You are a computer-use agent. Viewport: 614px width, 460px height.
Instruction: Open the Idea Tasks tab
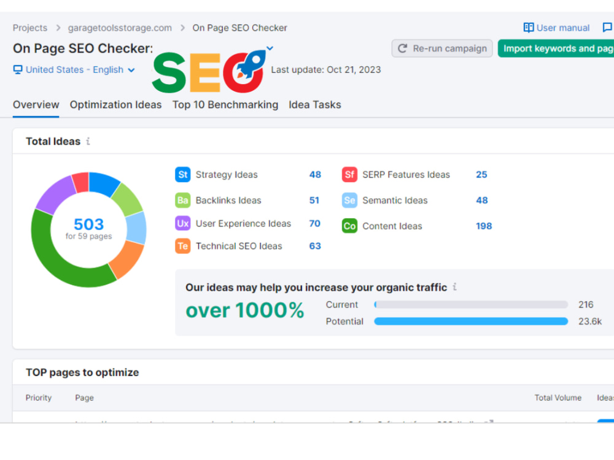click(315, 105)
